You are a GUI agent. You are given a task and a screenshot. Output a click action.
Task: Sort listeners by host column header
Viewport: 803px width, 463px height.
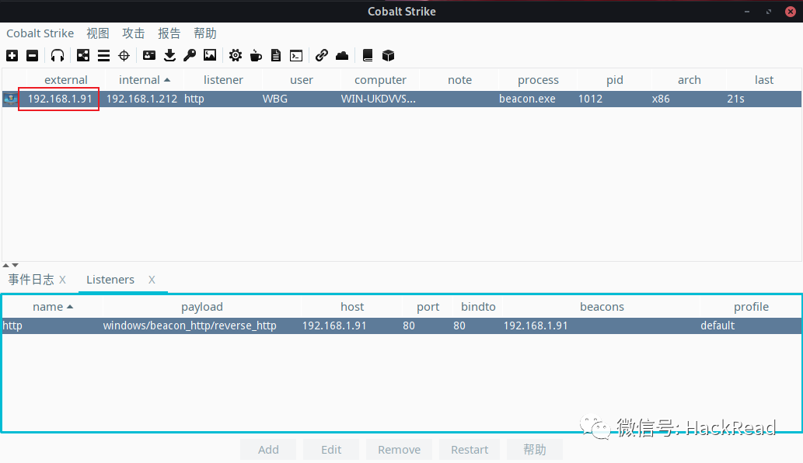[352, 306]
